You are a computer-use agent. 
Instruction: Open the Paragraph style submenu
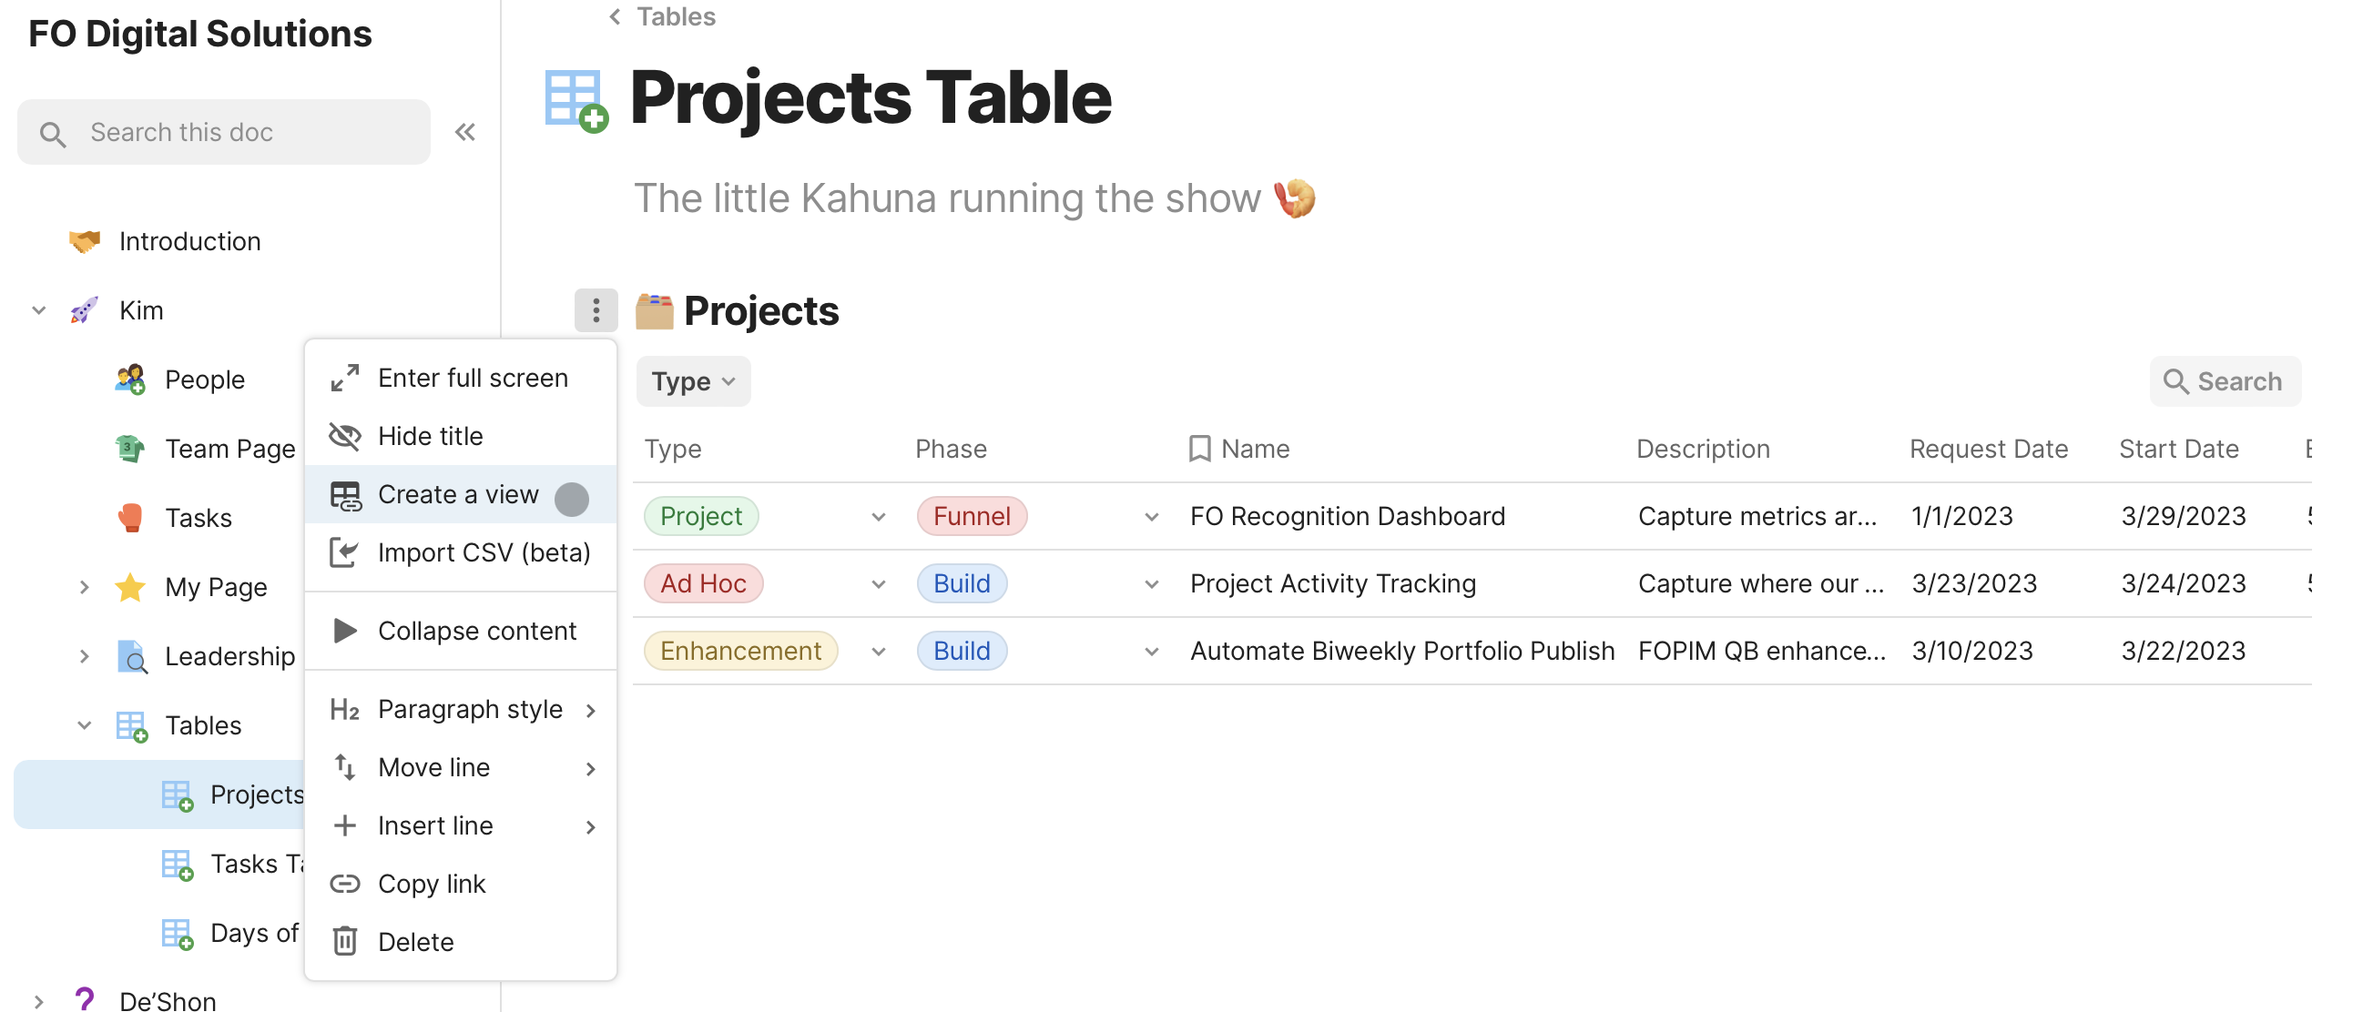[469, 709]
